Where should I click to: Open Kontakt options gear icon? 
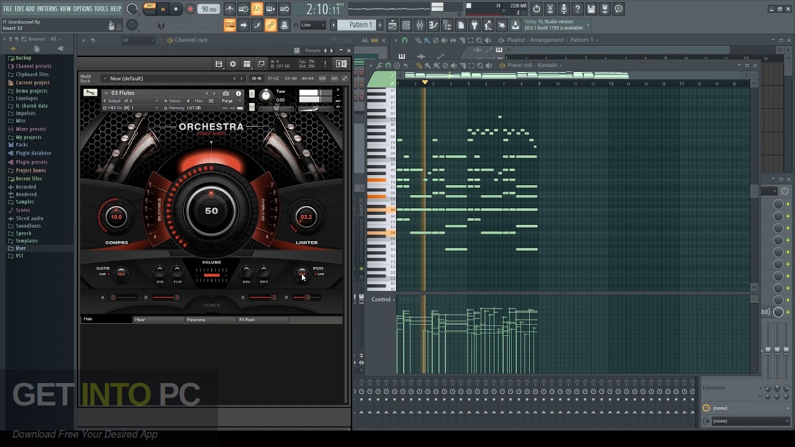click(233, 64)
